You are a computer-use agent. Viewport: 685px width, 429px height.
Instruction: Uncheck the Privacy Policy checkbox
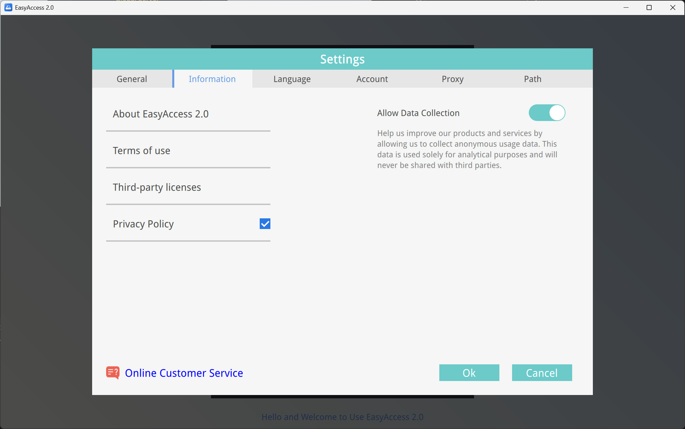pyautogui.click(x=265, y=224)
